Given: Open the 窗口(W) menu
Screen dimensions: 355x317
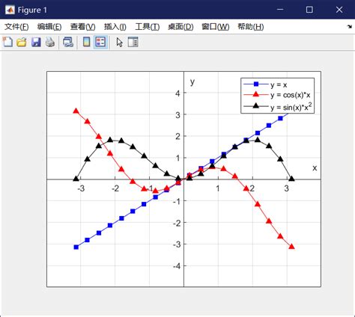Looking at the screenshot, I should 216,27.
